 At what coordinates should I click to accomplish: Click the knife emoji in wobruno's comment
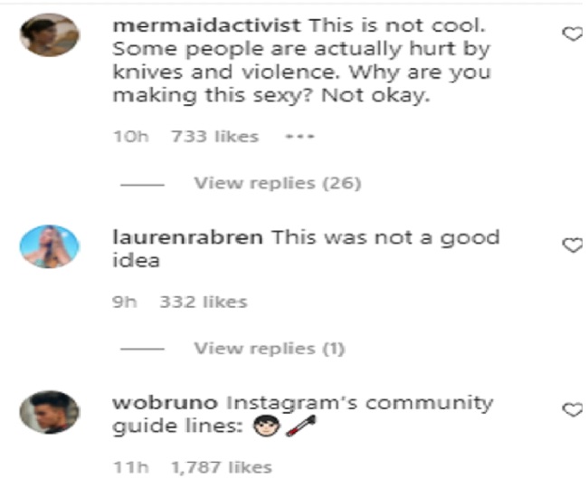300,426
